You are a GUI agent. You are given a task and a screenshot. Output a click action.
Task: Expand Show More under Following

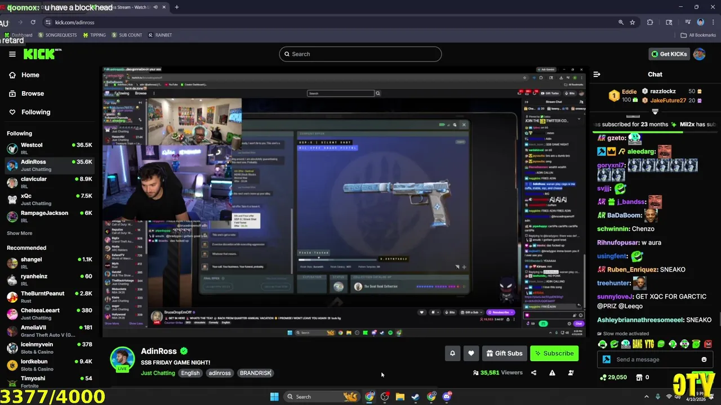pyautogui.click(x=19, y=233)
